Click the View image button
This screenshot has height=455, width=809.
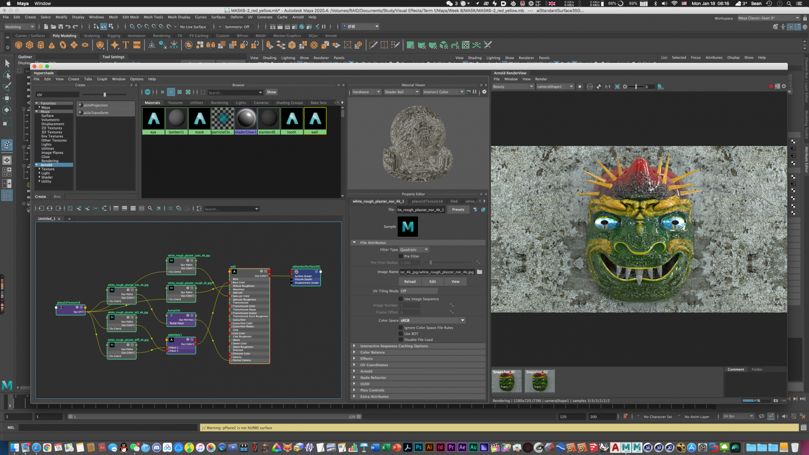[x=455, y=282]
